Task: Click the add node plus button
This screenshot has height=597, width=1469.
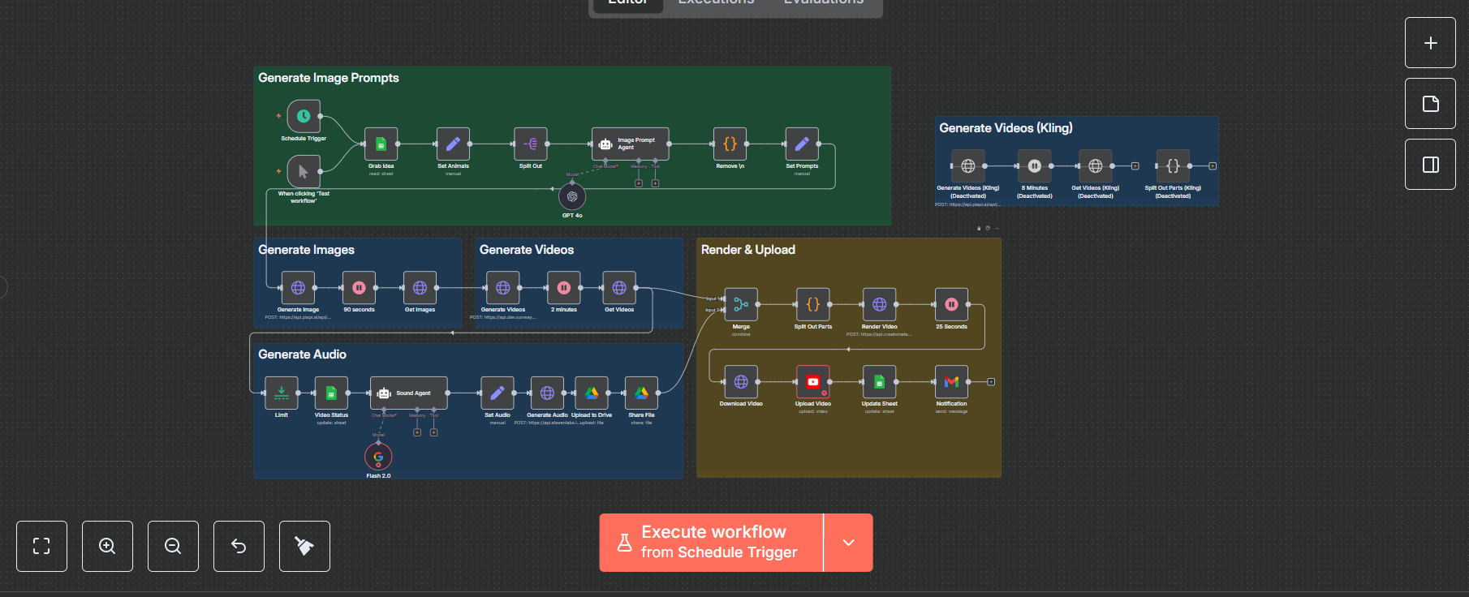Action: pos(1430,43)
